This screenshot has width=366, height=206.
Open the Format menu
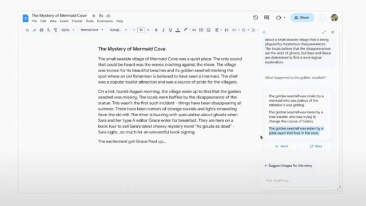click(x=77, y=21)
